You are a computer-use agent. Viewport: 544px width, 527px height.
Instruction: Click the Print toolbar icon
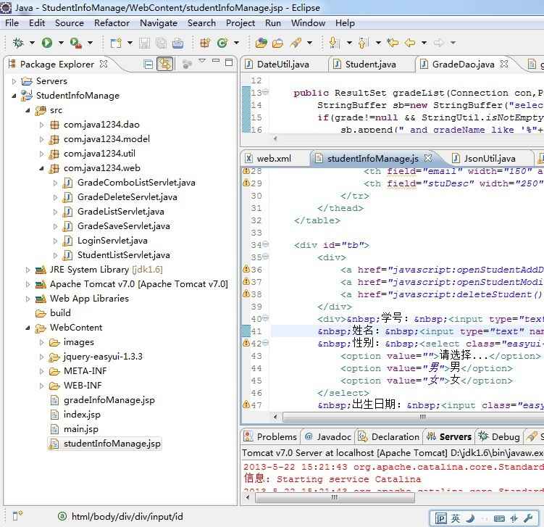(x=177, y=43)
